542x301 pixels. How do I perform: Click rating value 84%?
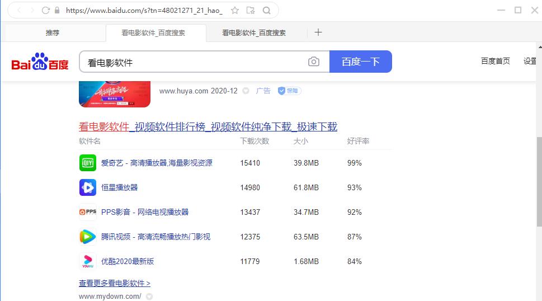click(x=355, y=261)
